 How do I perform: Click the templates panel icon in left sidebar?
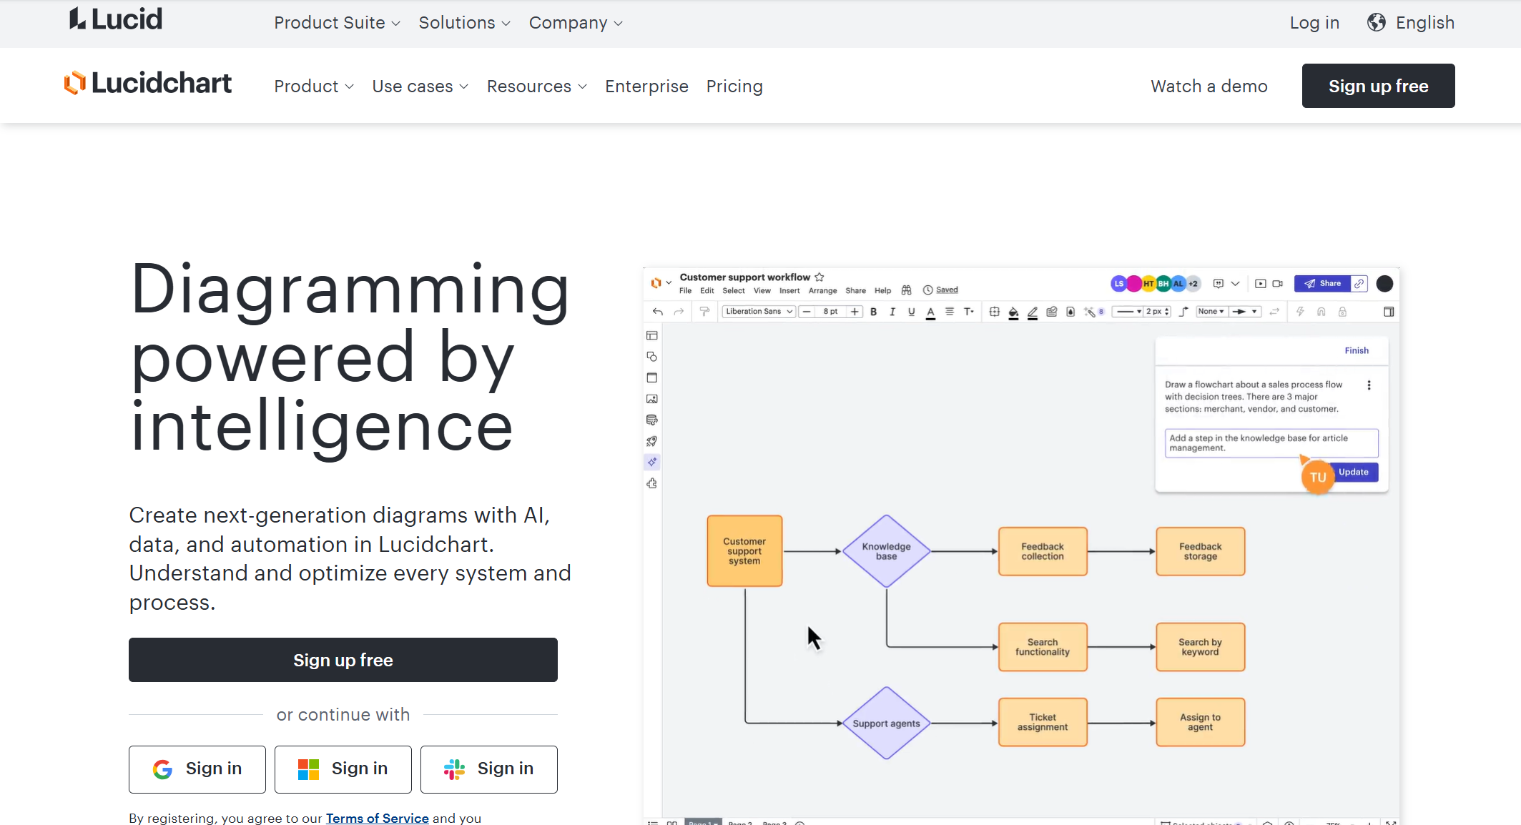(x=651, y=335)
